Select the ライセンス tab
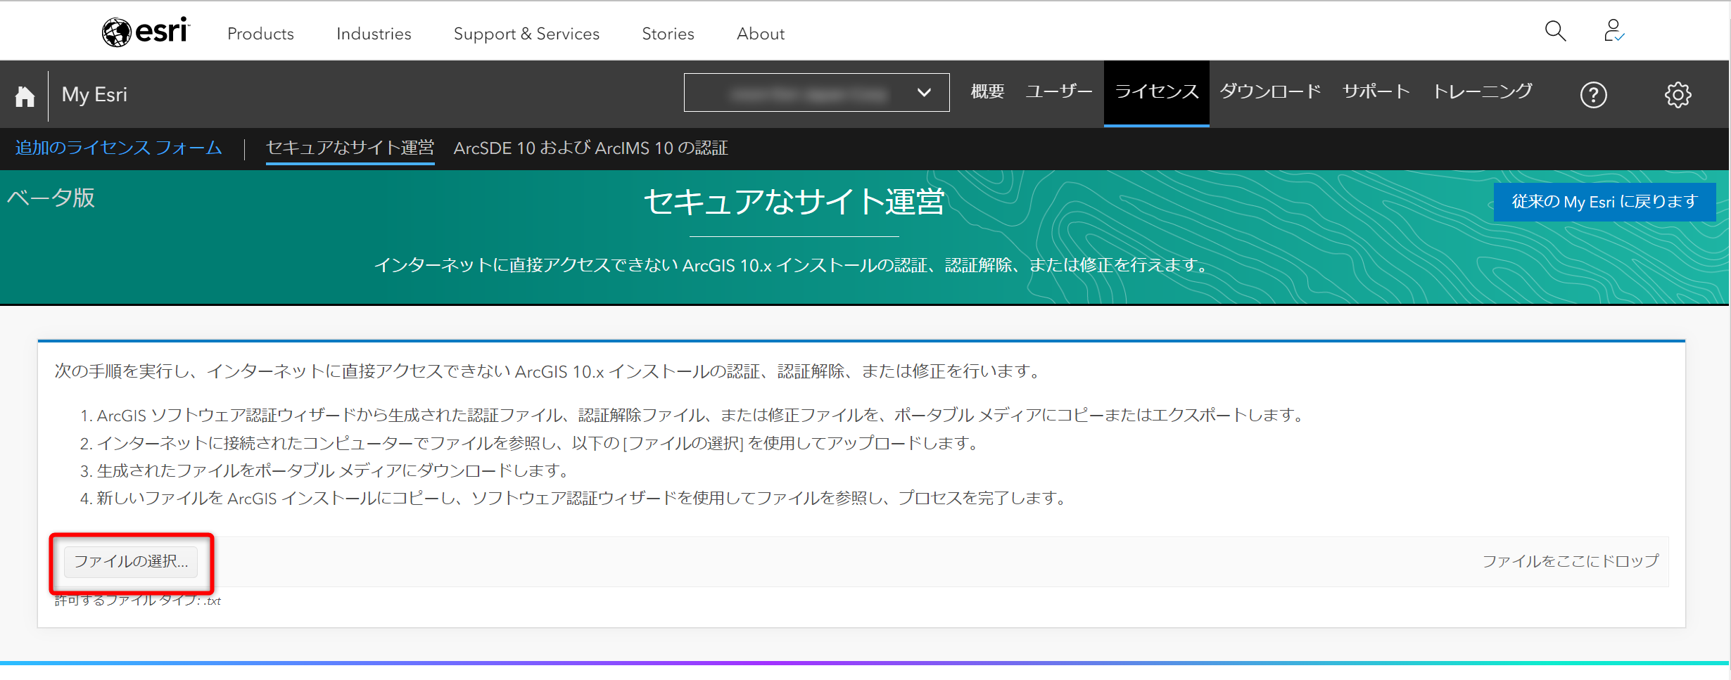The width and height of the screenshot is (1731, 680). point(1157,94)
